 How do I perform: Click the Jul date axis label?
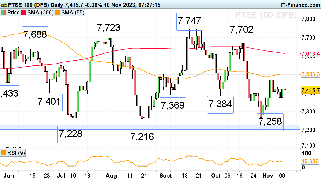[61, 176]
